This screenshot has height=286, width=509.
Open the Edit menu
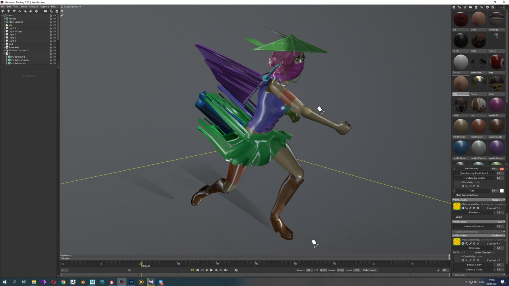(x=9, y=7)
